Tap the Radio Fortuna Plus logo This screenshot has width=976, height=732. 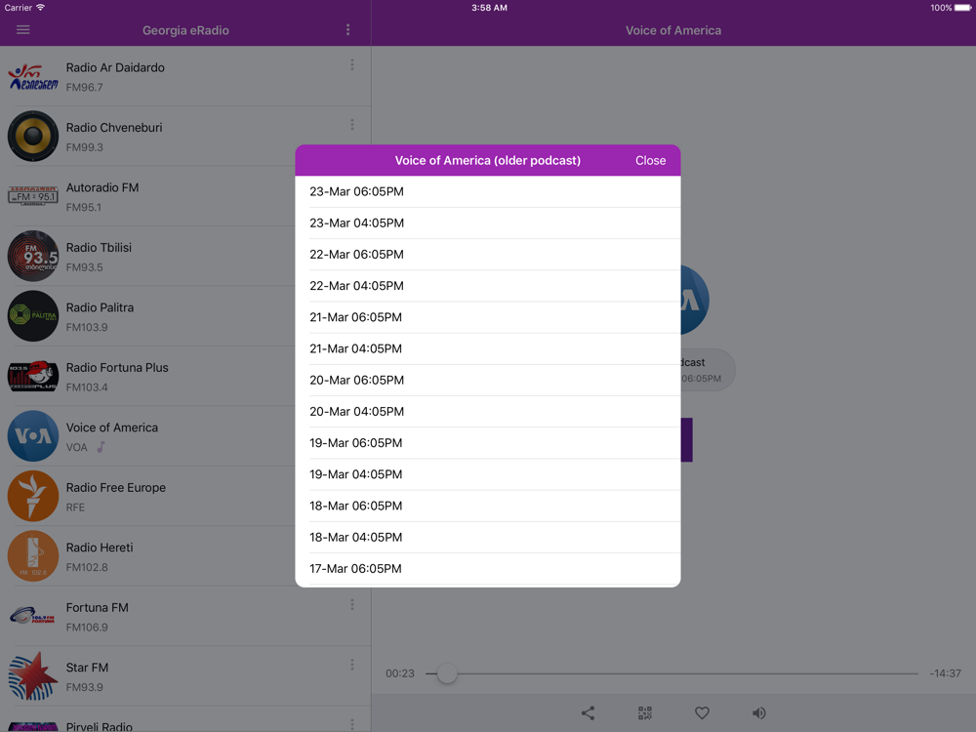click(33, 376)
